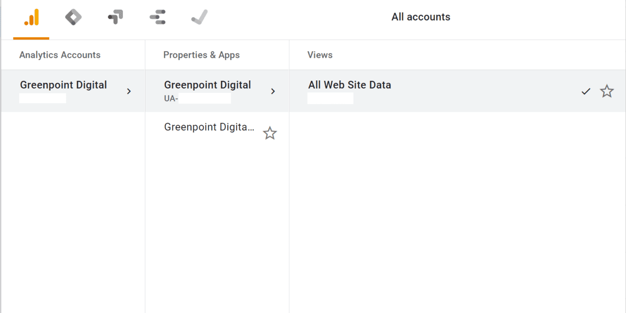Open the Surveys checkmark product icon

coord(199,18)
